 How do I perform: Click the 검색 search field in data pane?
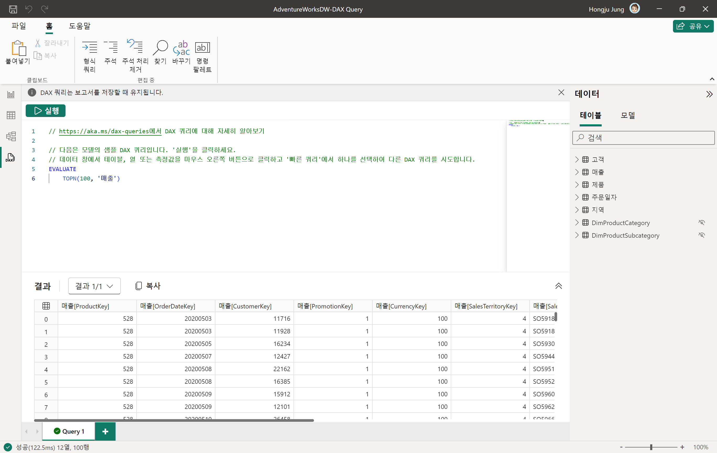coord(643,138)
